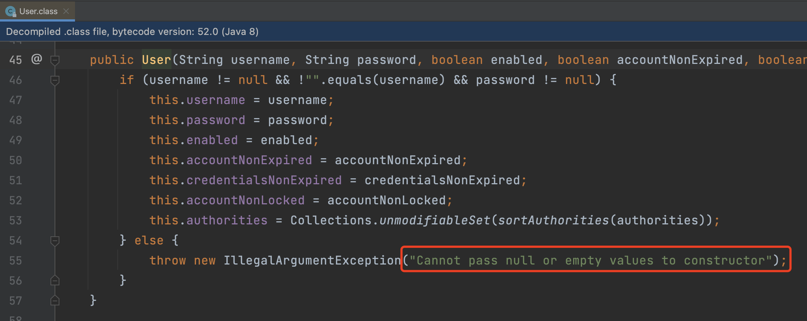Click the @ gutter icon on line 45

click(36, 59)
